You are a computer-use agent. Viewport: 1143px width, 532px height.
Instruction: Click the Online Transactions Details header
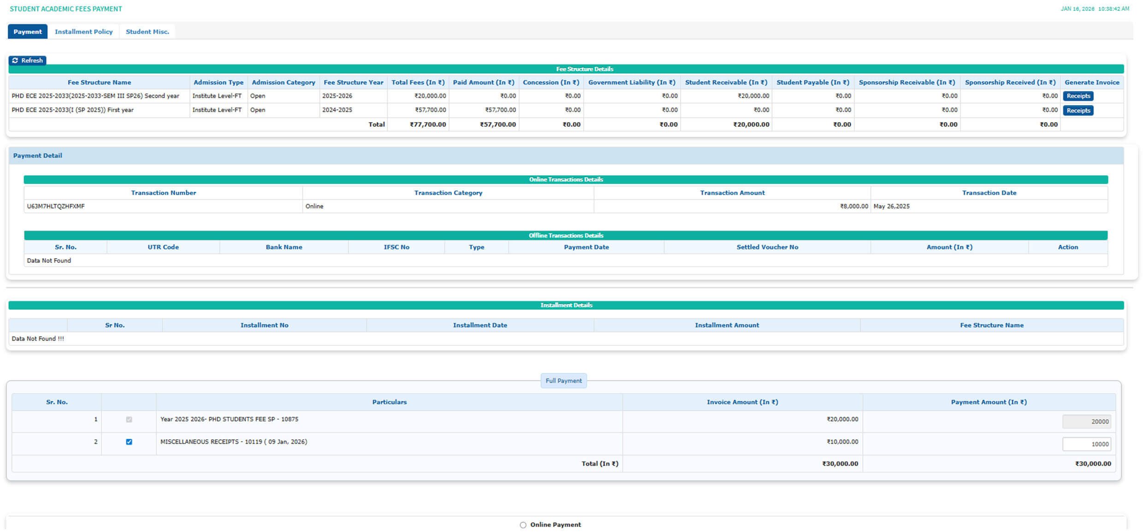pos(566,179)
